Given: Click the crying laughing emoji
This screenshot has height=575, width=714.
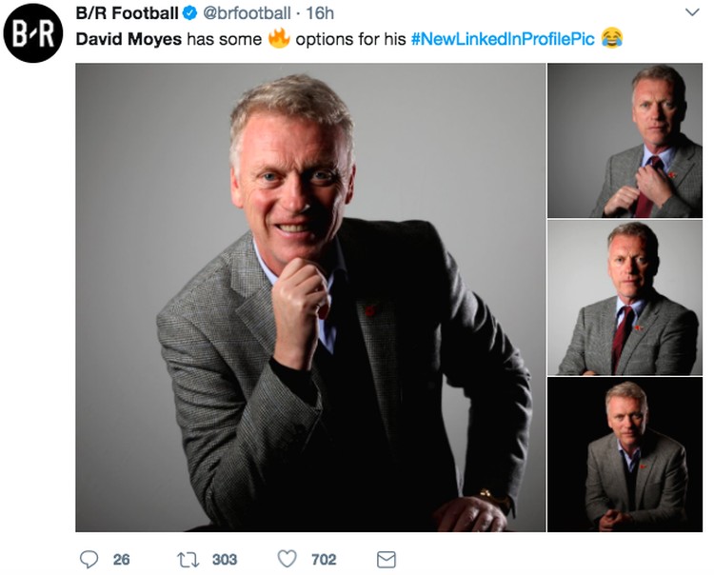Looking at the screenshot, I should [x=612, y=38].
